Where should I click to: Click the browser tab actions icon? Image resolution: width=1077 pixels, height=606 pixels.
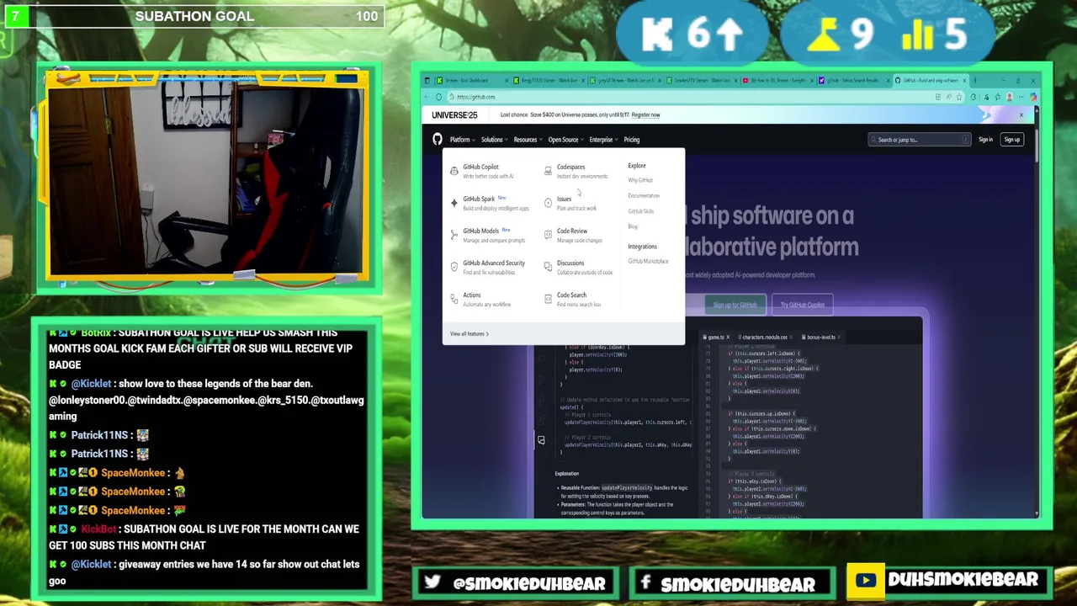tap(427, 81)
